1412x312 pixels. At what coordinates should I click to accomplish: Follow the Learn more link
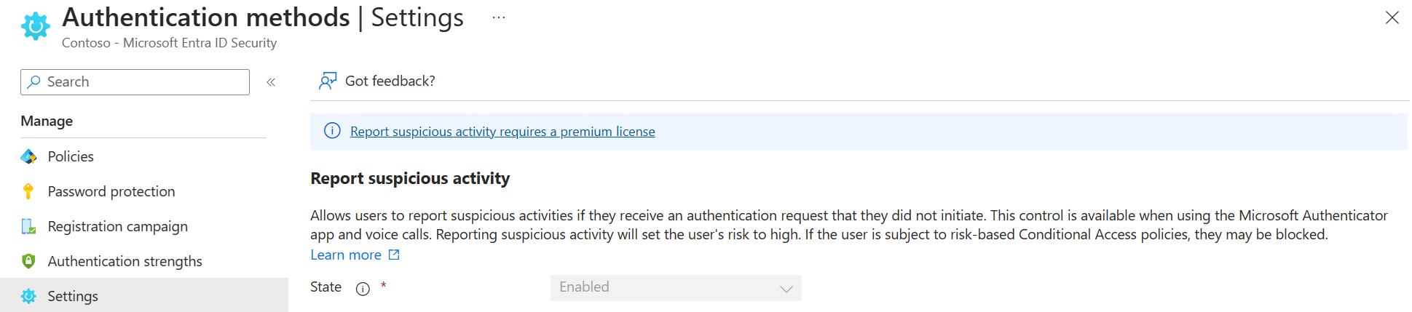pyautogui.click(x=346, y=255)
